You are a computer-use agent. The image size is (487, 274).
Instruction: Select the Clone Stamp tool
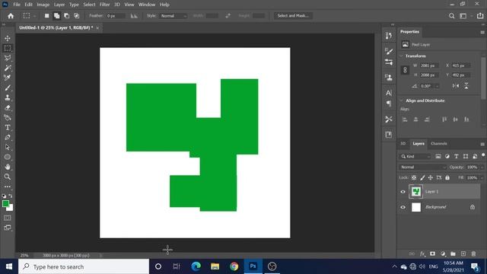point(8,98)
